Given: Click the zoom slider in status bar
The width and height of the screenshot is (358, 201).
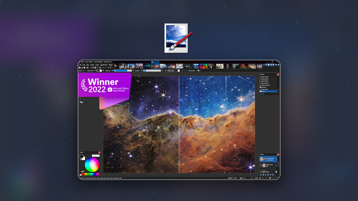Looking at the screenshot, I should click(x=270, y=178).
